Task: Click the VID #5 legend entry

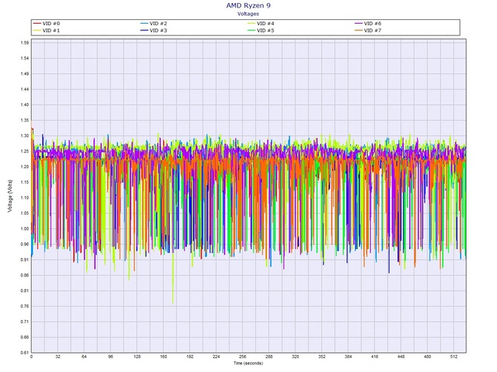Action: [x=261, y=30]
